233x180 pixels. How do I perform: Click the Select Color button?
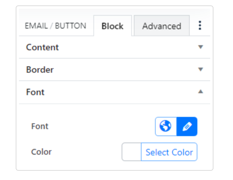[x=169, y=152]
